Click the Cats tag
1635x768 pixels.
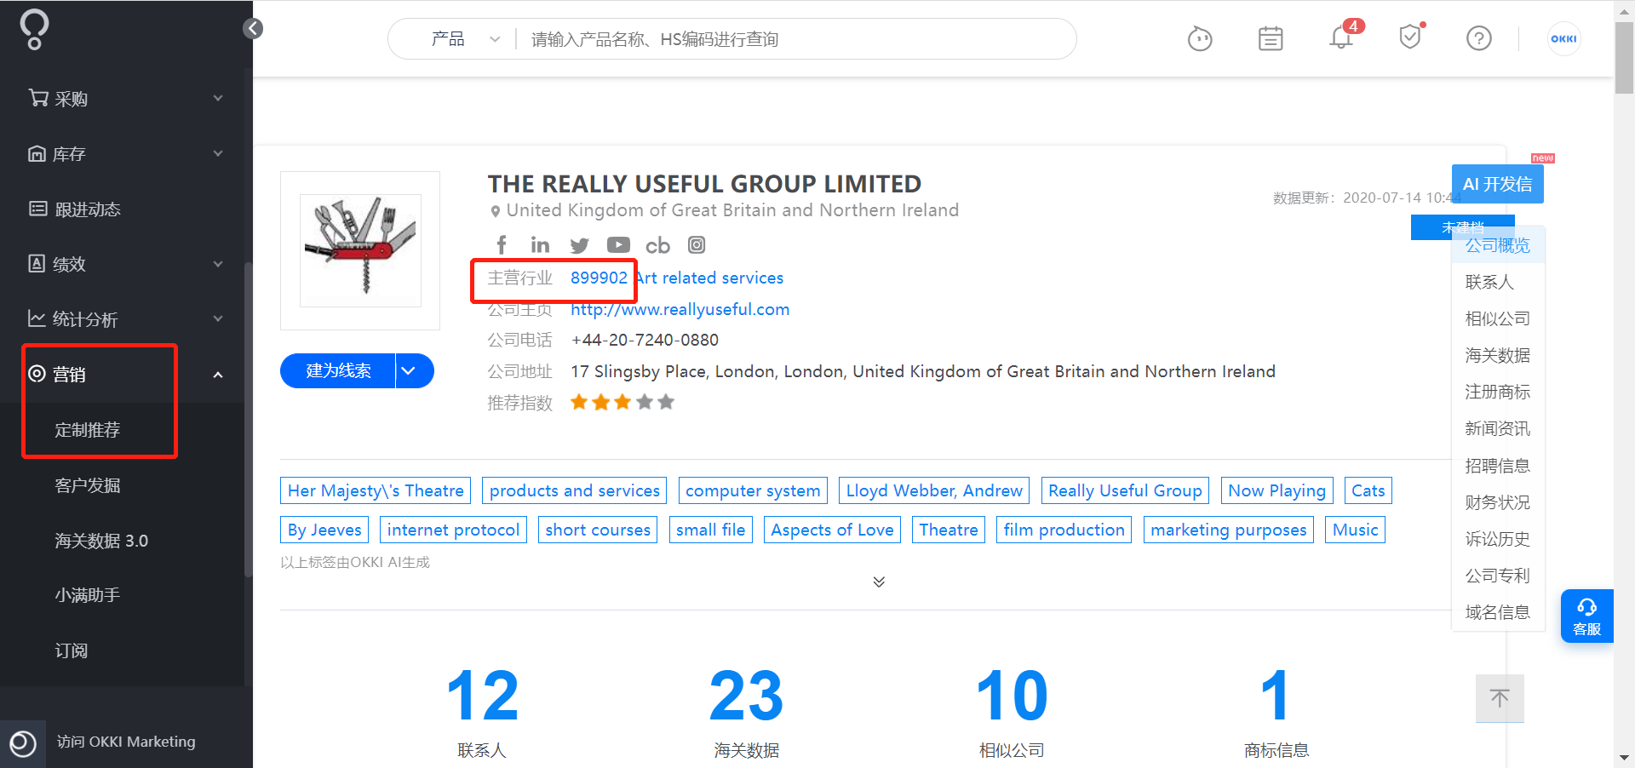[x=1368, y=490]
